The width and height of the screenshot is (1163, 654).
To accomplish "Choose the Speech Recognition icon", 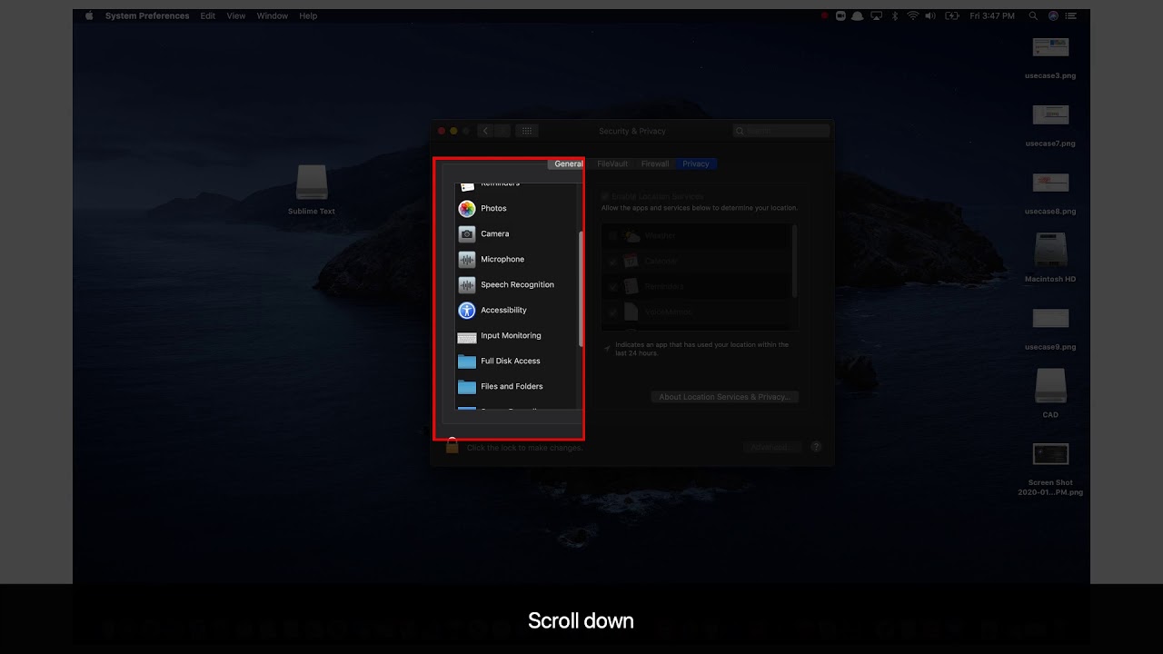I will pos(467,285).
